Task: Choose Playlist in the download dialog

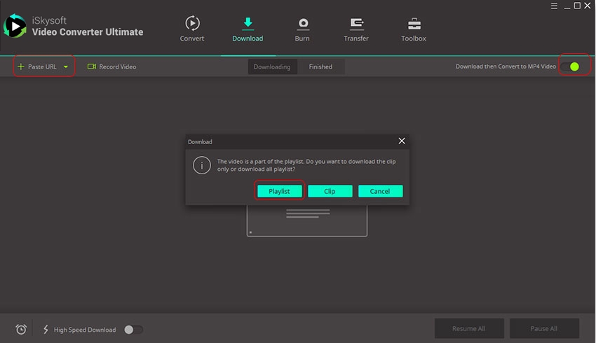Action: tap(279, 191)
